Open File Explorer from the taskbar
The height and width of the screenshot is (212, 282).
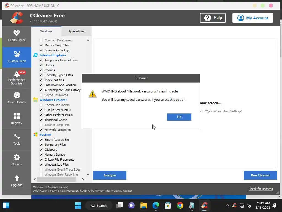click(144, 205)
